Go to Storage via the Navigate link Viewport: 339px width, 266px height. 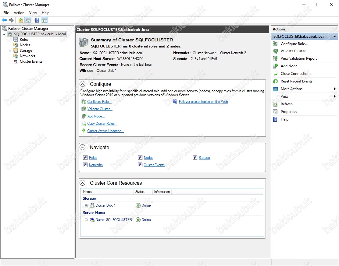coord(204,158)
